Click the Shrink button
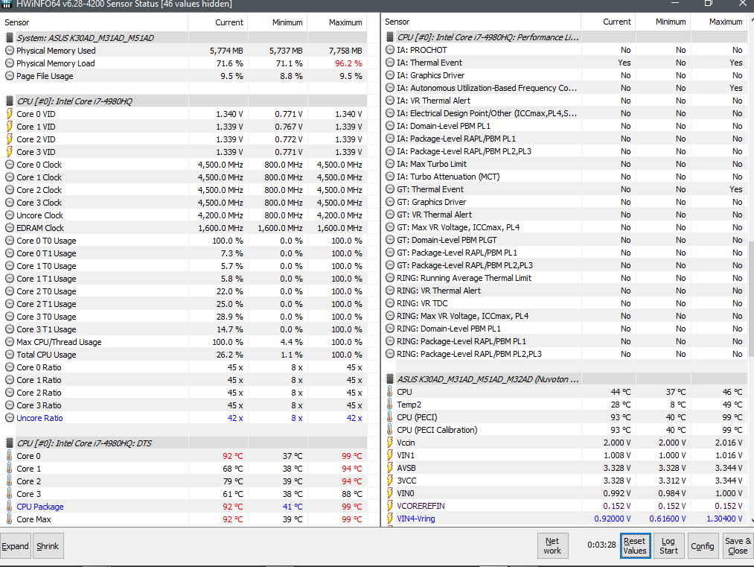 click(x=48, y=546)
